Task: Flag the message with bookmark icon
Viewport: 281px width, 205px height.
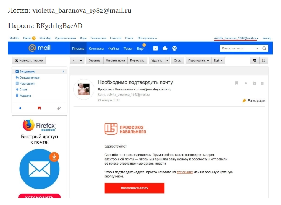Action: [237, 83]
